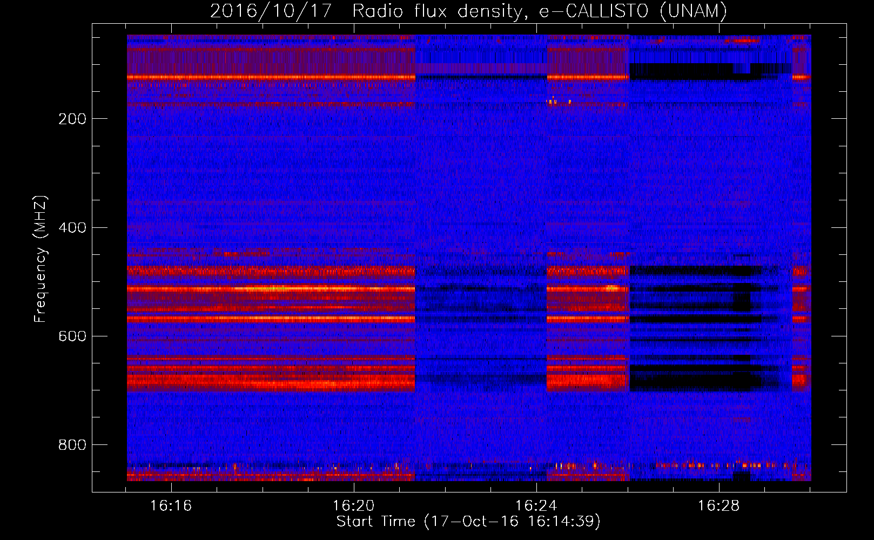874x540 pixels.
Task: Click the '400' frequency tick label
Action: pyautogui.click(x=72, y=227)
